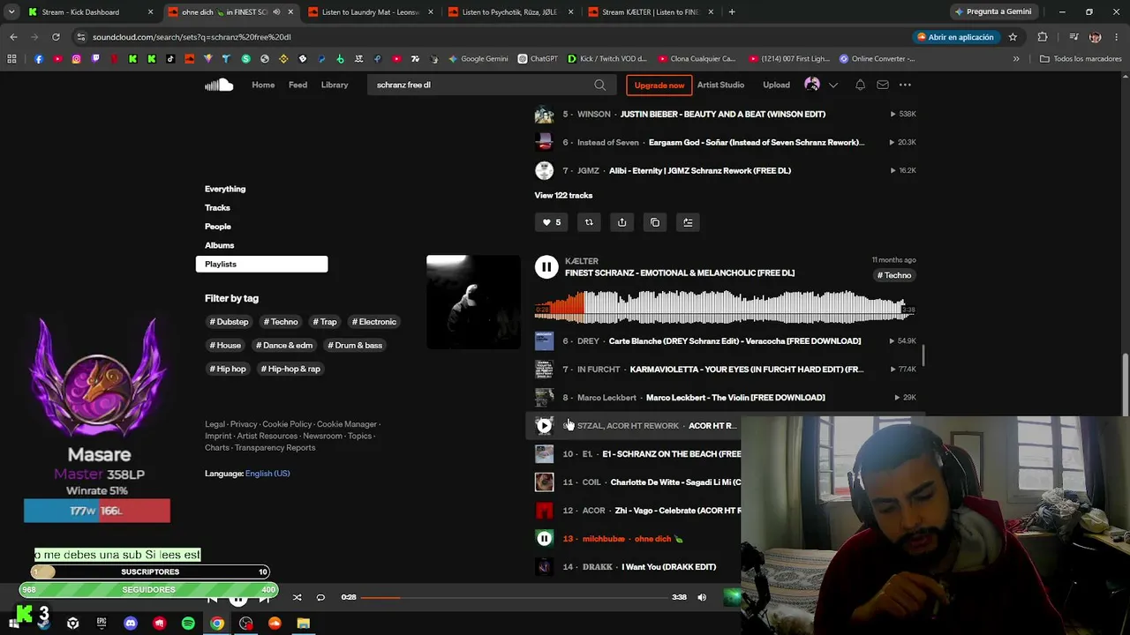Image resolution: width=1130 pixels, height=635 pixels.
Task: Open the header's three-dot more menu
Action: pyautogui.click(x=905, y=85)
